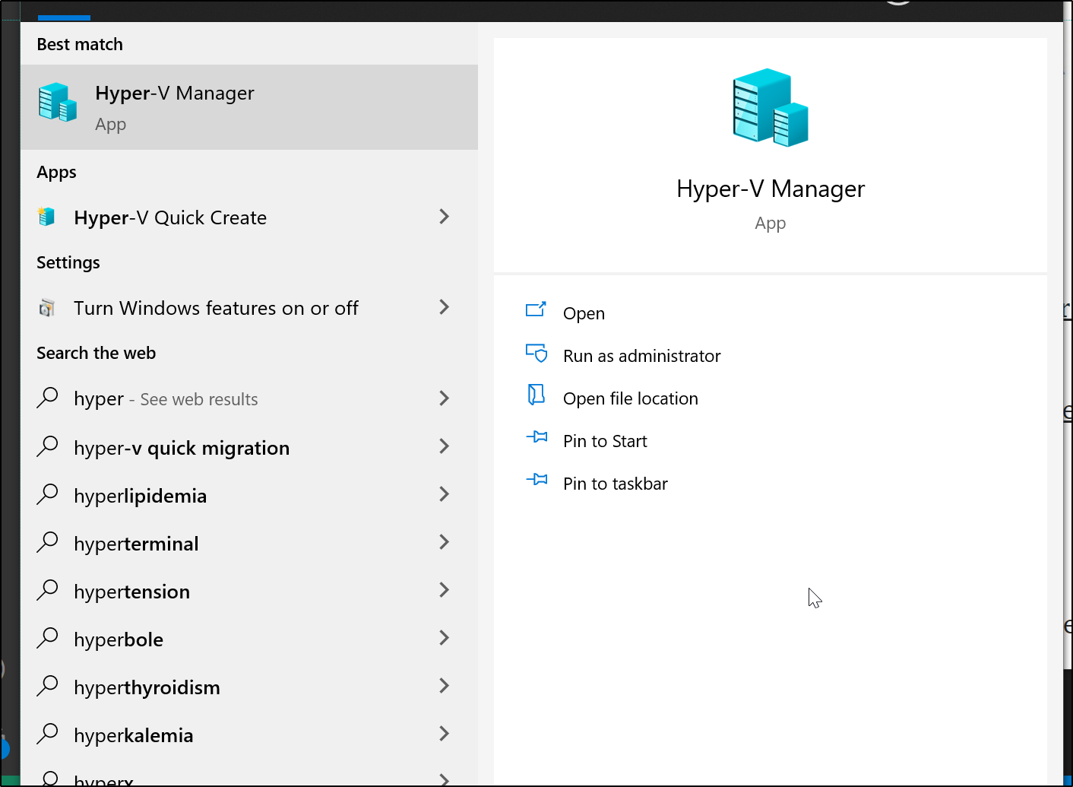This screenshot has height=787, width=1073.
Task: Select hyperkalemia web suggestion
Action: click(249, 735)
